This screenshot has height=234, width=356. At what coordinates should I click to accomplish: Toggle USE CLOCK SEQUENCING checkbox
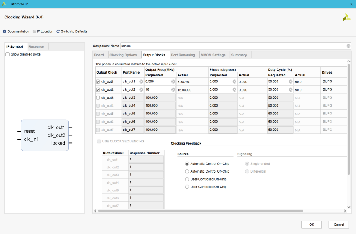click(99, 141)
